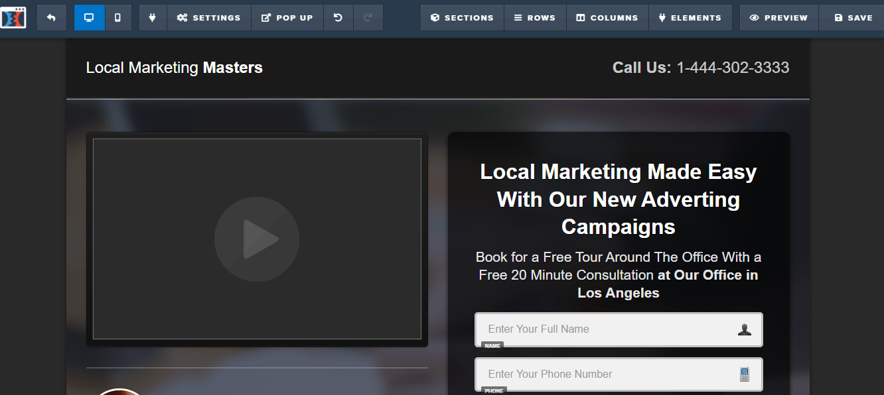Click the PHONE field label tag

pos(494,391)
